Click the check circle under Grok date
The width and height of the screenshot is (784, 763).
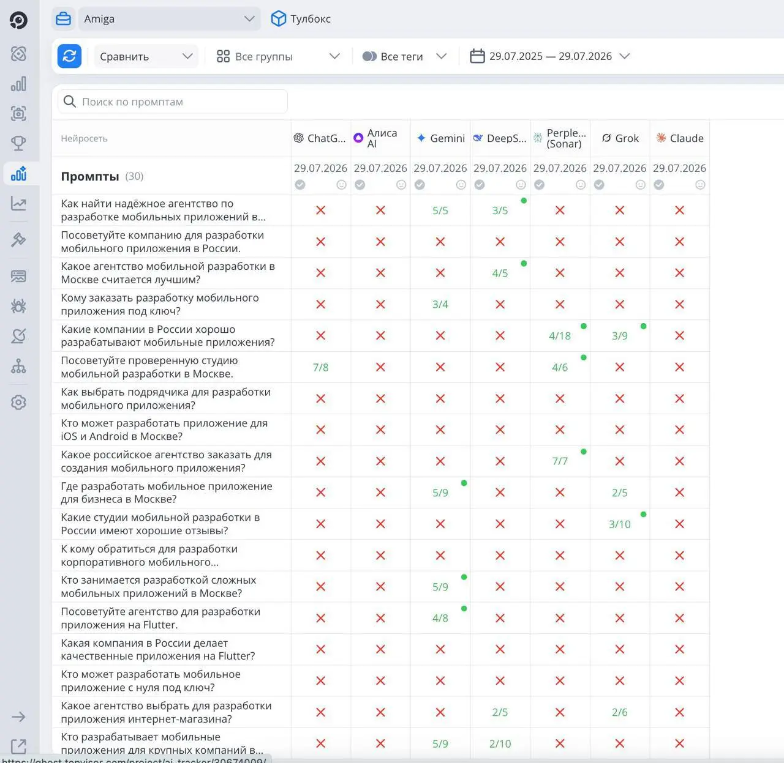click(x=599, y=185)
